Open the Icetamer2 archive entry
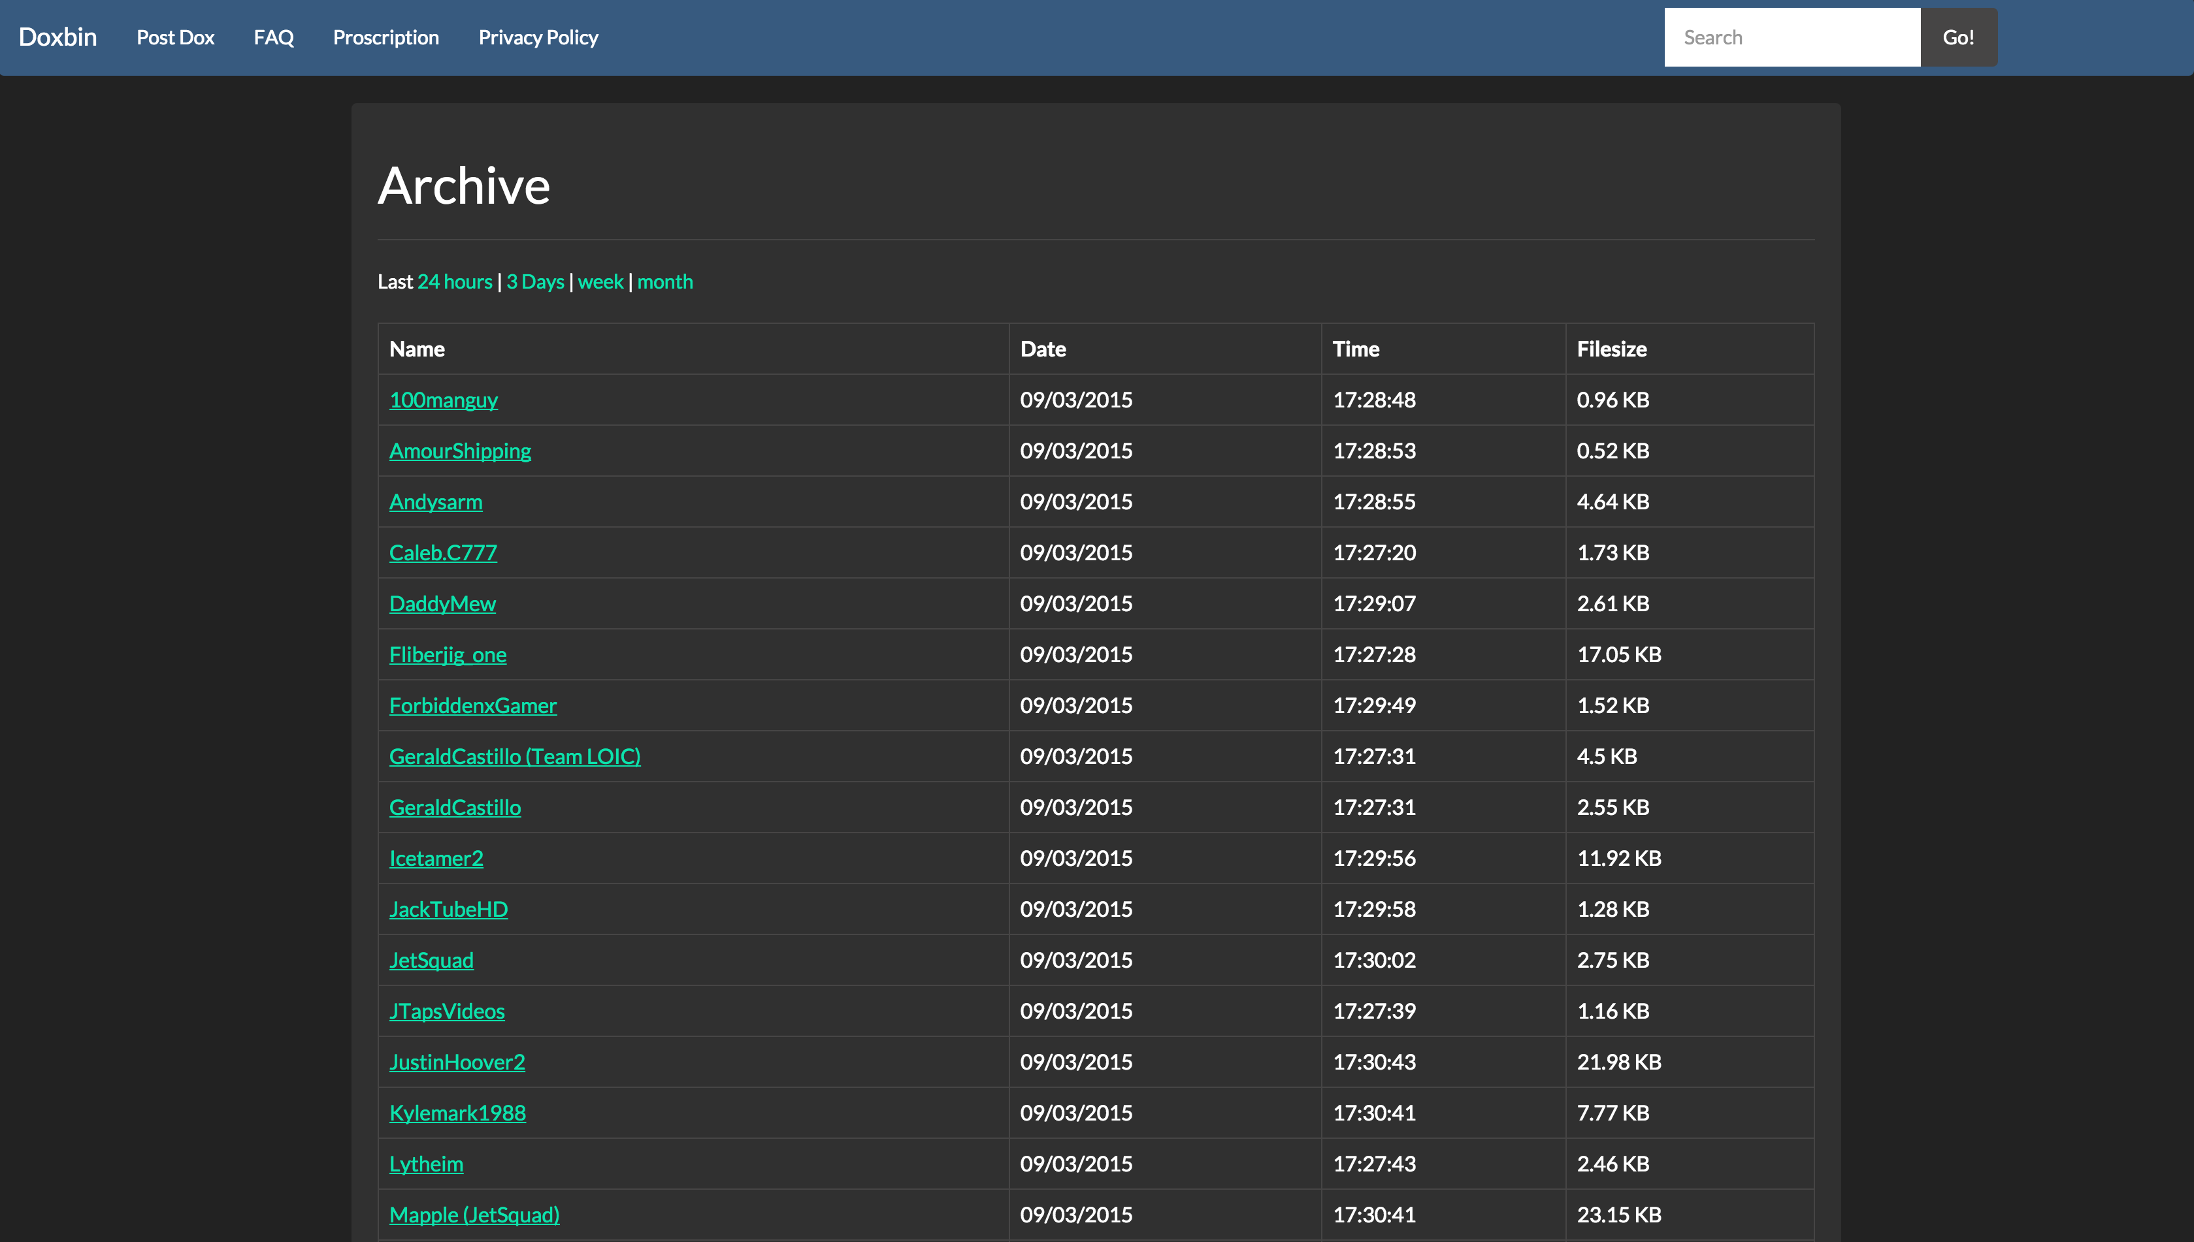This screenshot has width=2194, height=1242. click(x=436, y=858)
